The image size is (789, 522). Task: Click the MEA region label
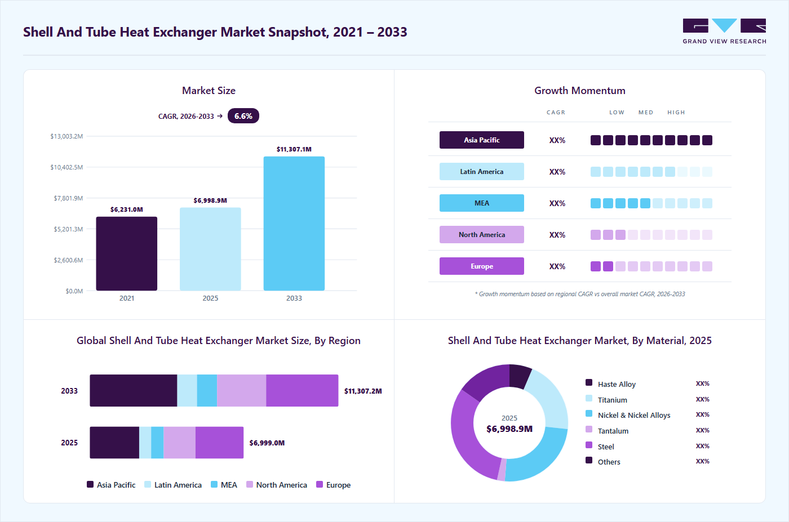coord(482,203)
